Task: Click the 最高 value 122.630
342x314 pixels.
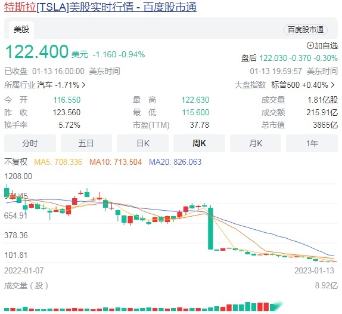Action: (195, 100)
